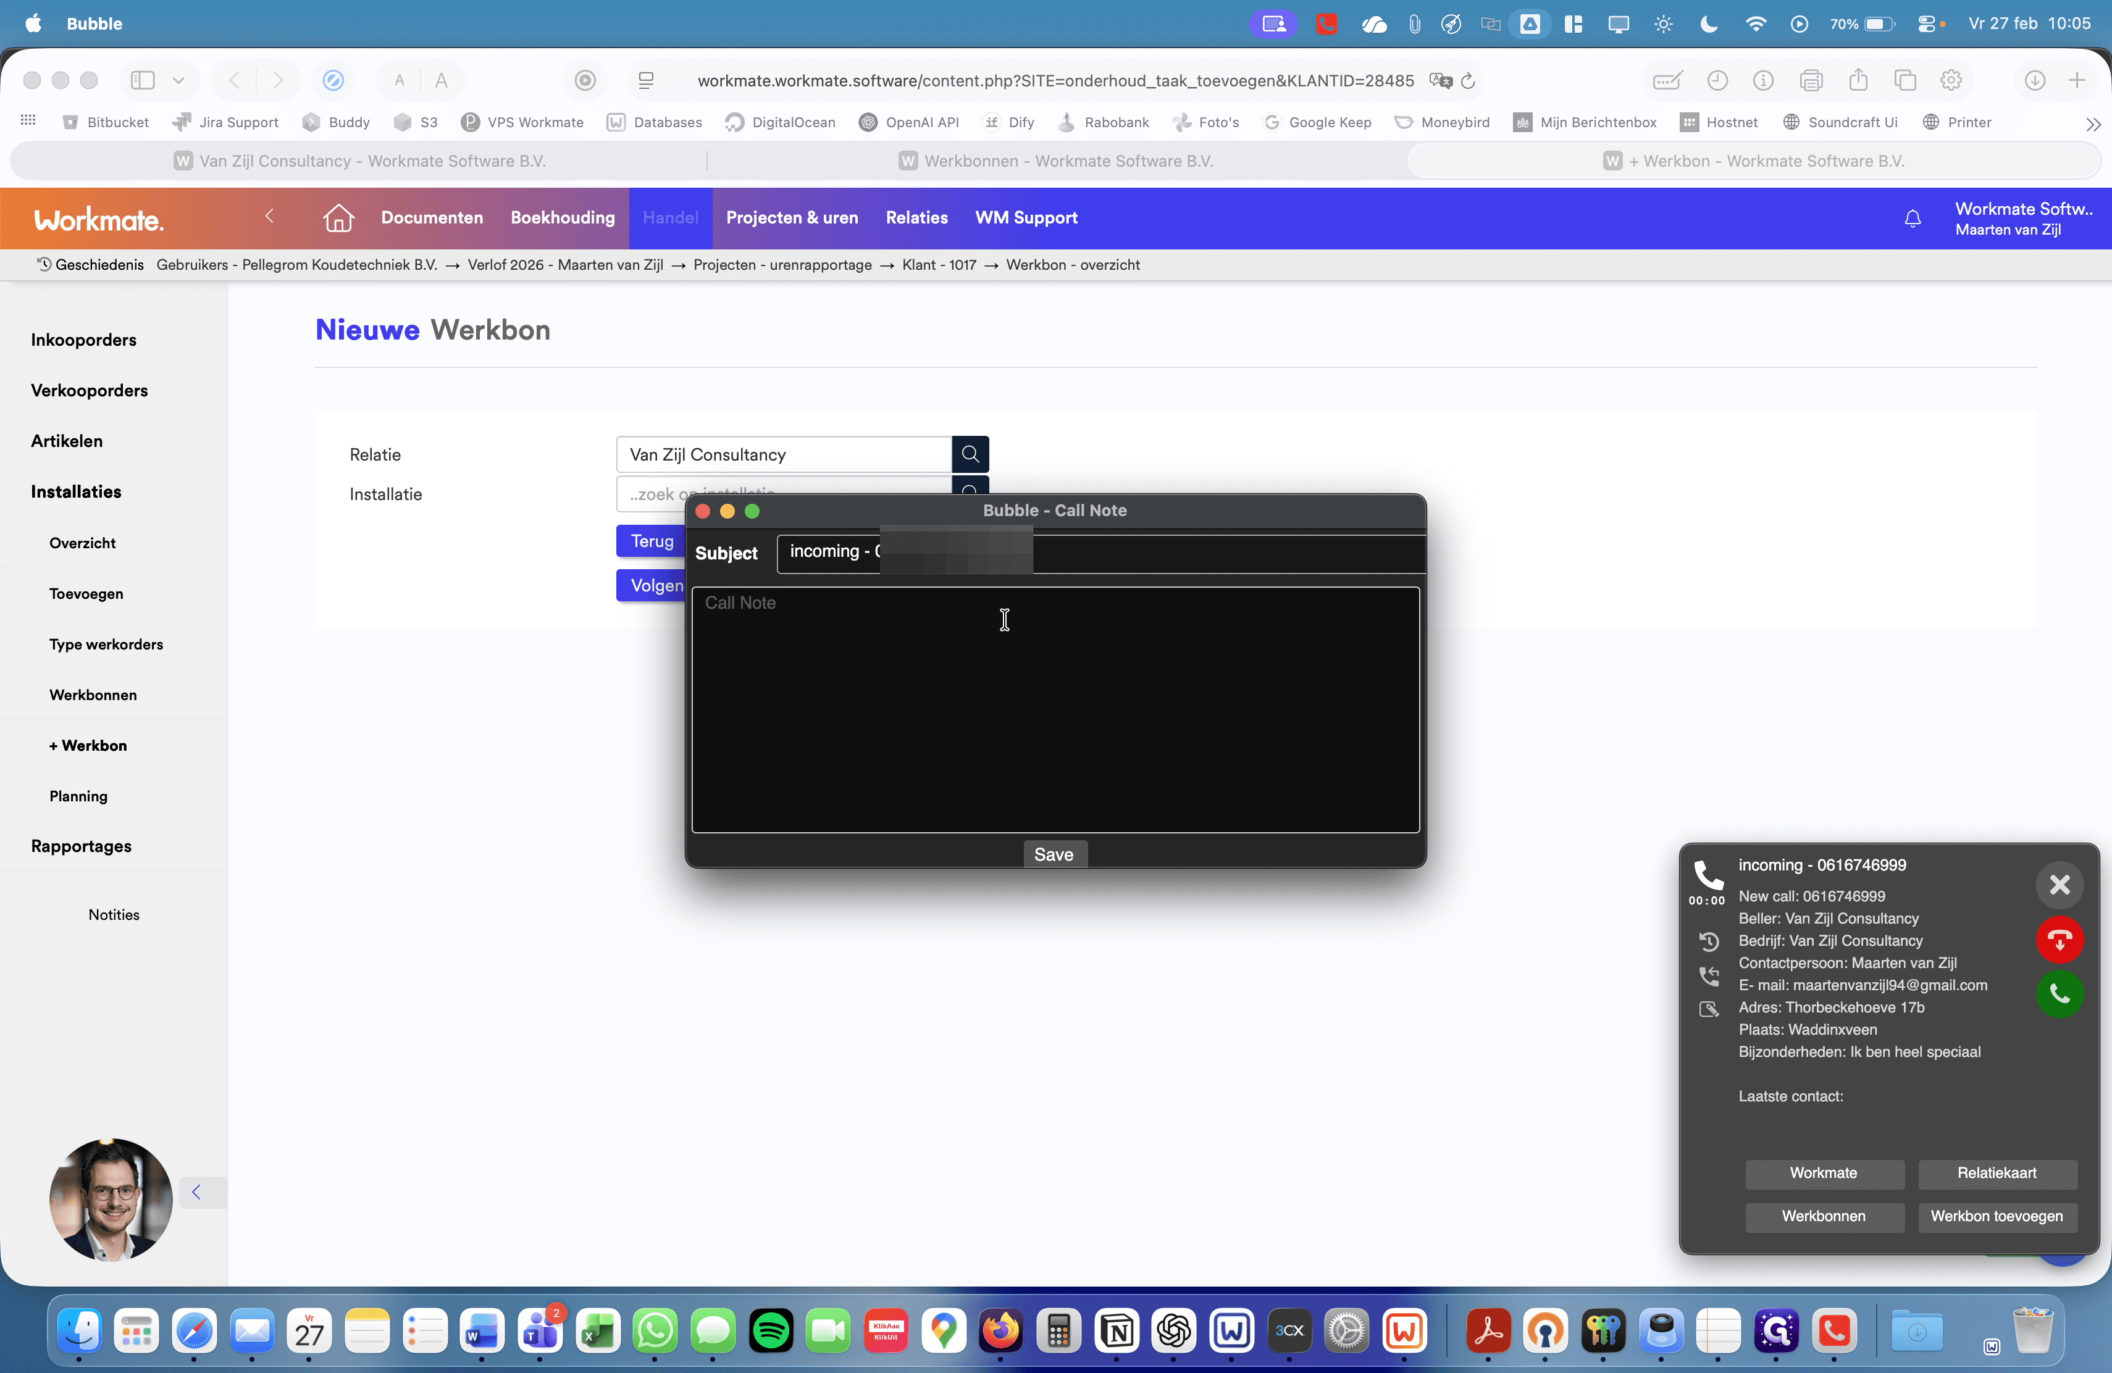
Task: Save the call note
Action: 1054,854
